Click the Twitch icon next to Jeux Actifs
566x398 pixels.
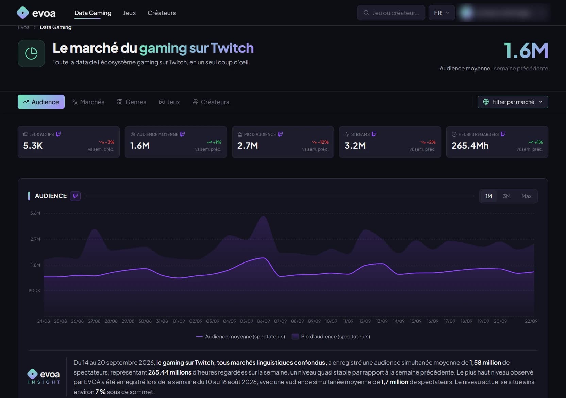pyautogui.click(x=59, y=134)
